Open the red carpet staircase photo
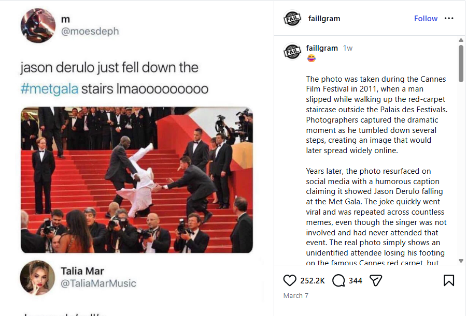This screenshot has width=467, height=316. pos(137,180)
